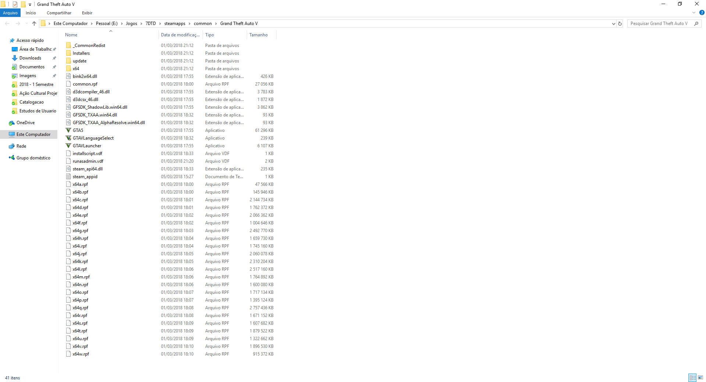Select the x64w.rpf file
This screenshot has width=706, height=382.
(81, 354)
